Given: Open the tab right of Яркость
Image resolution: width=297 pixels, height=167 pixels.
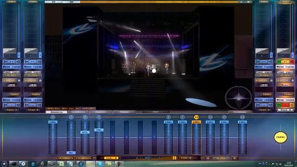Looking at the screenshot, I should click(x=78, y=112).
